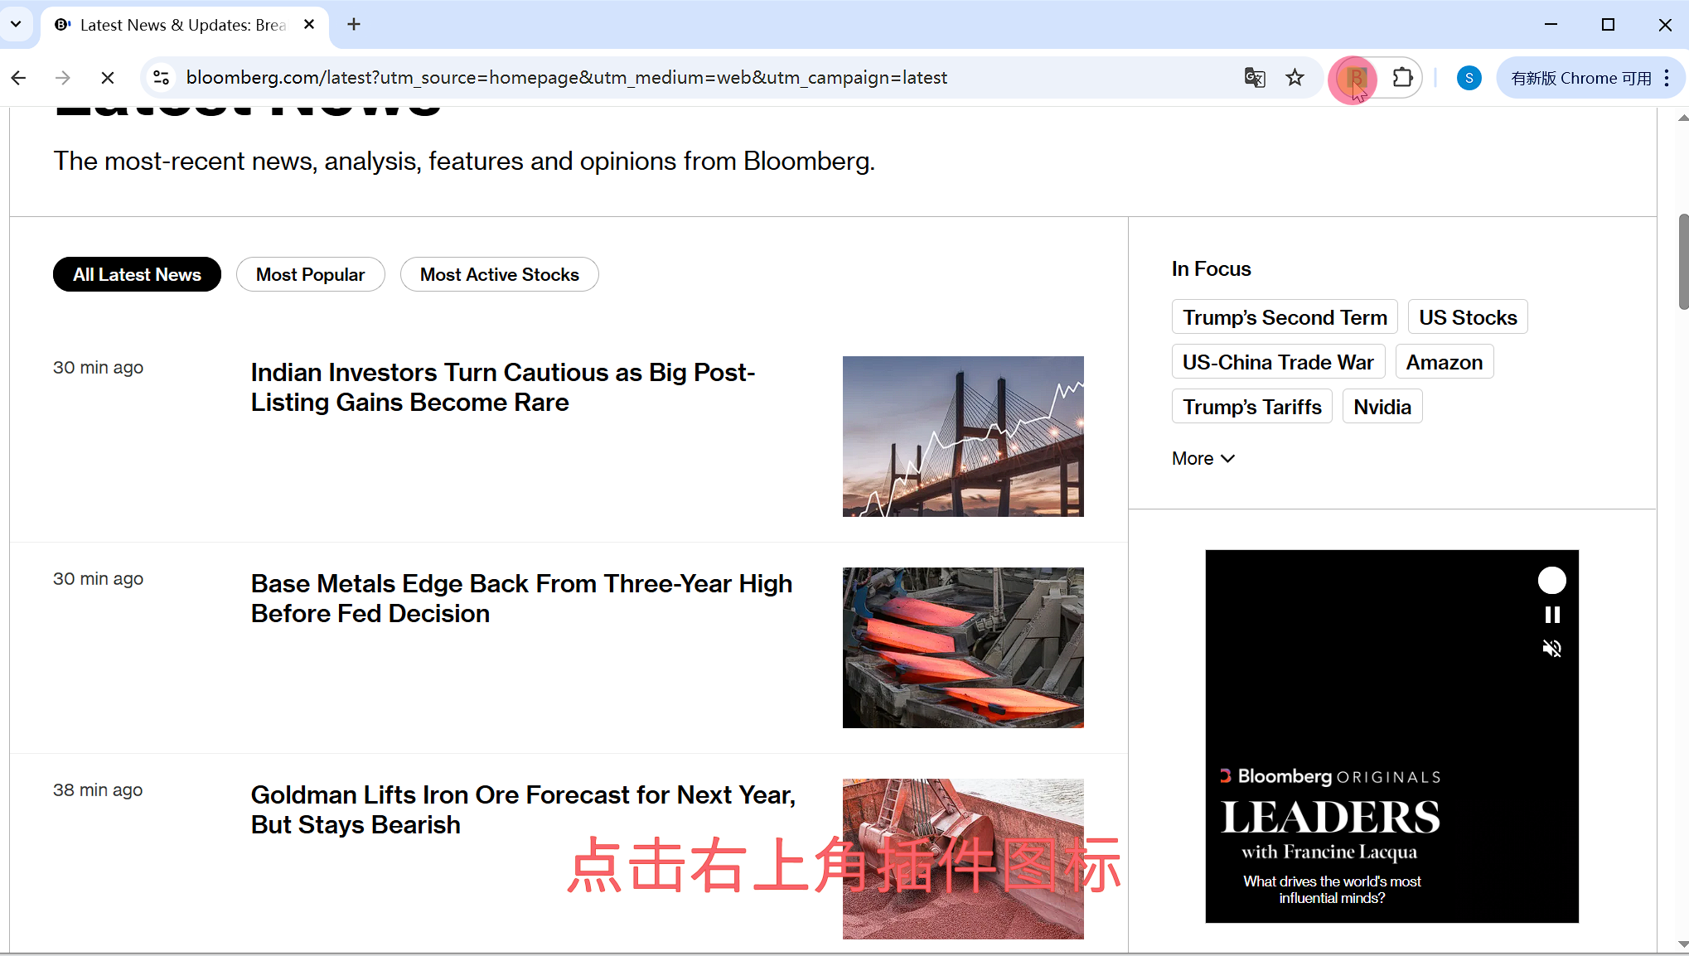Open the site information icon beside URL

[x=162, y=78]
